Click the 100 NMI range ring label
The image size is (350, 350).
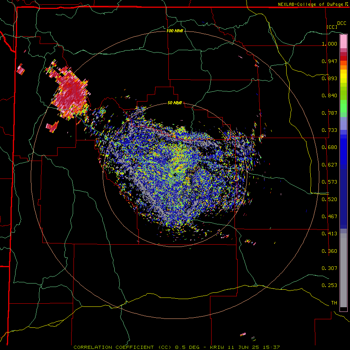click(175, 31)
